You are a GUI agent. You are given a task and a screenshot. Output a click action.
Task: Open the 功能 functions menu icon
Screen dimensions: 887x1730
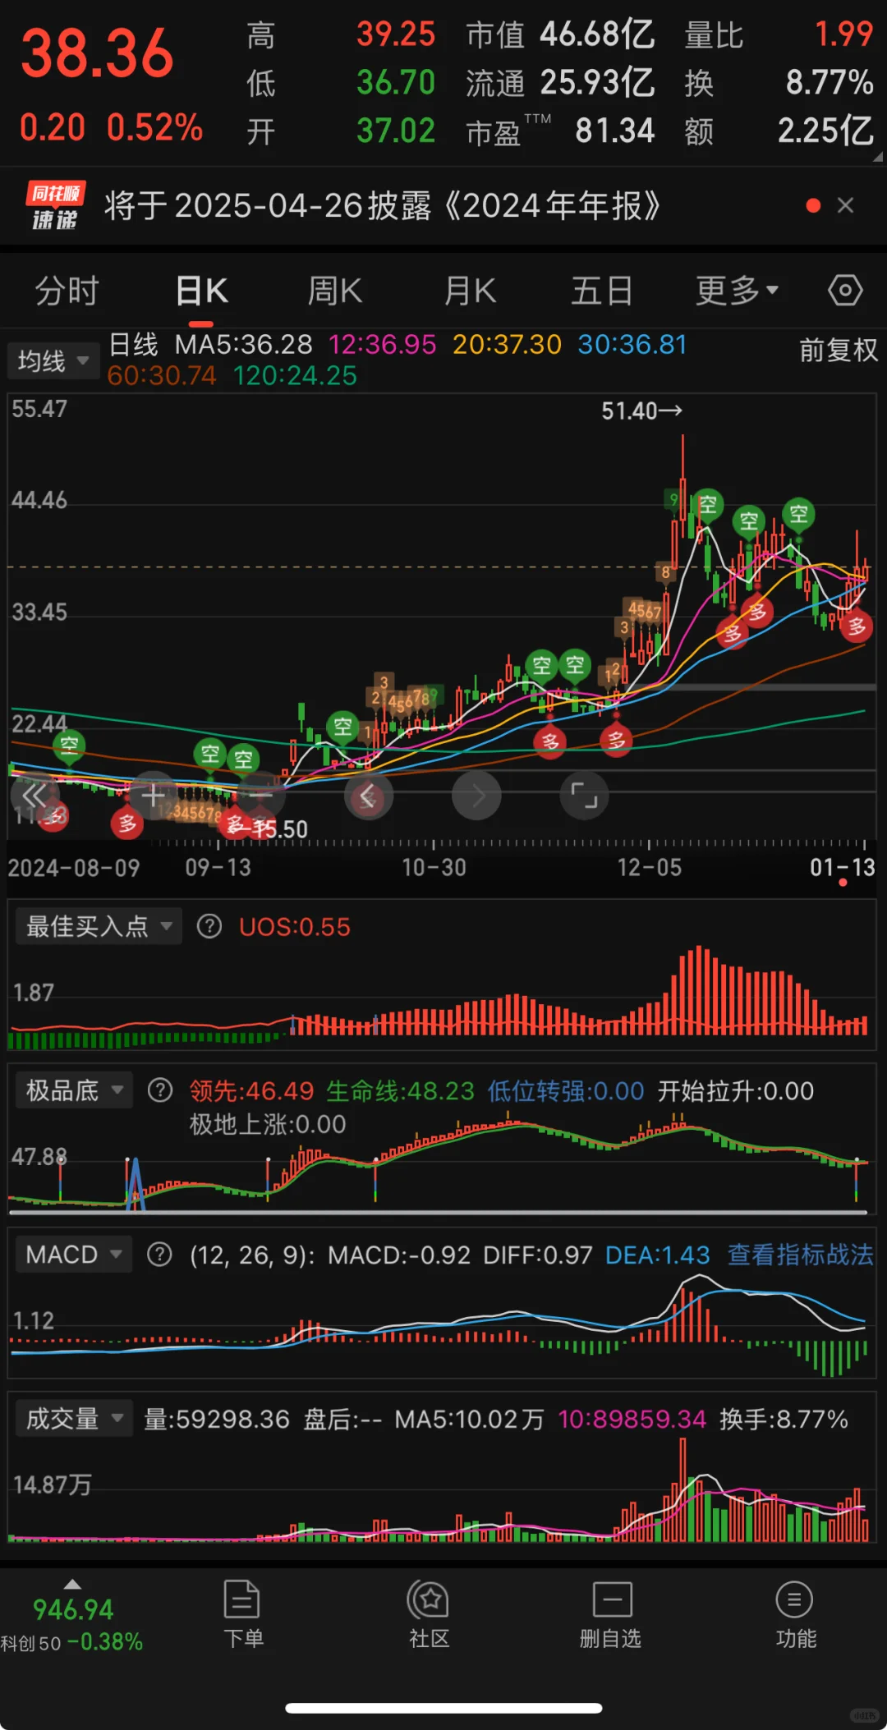(795, 1615)
